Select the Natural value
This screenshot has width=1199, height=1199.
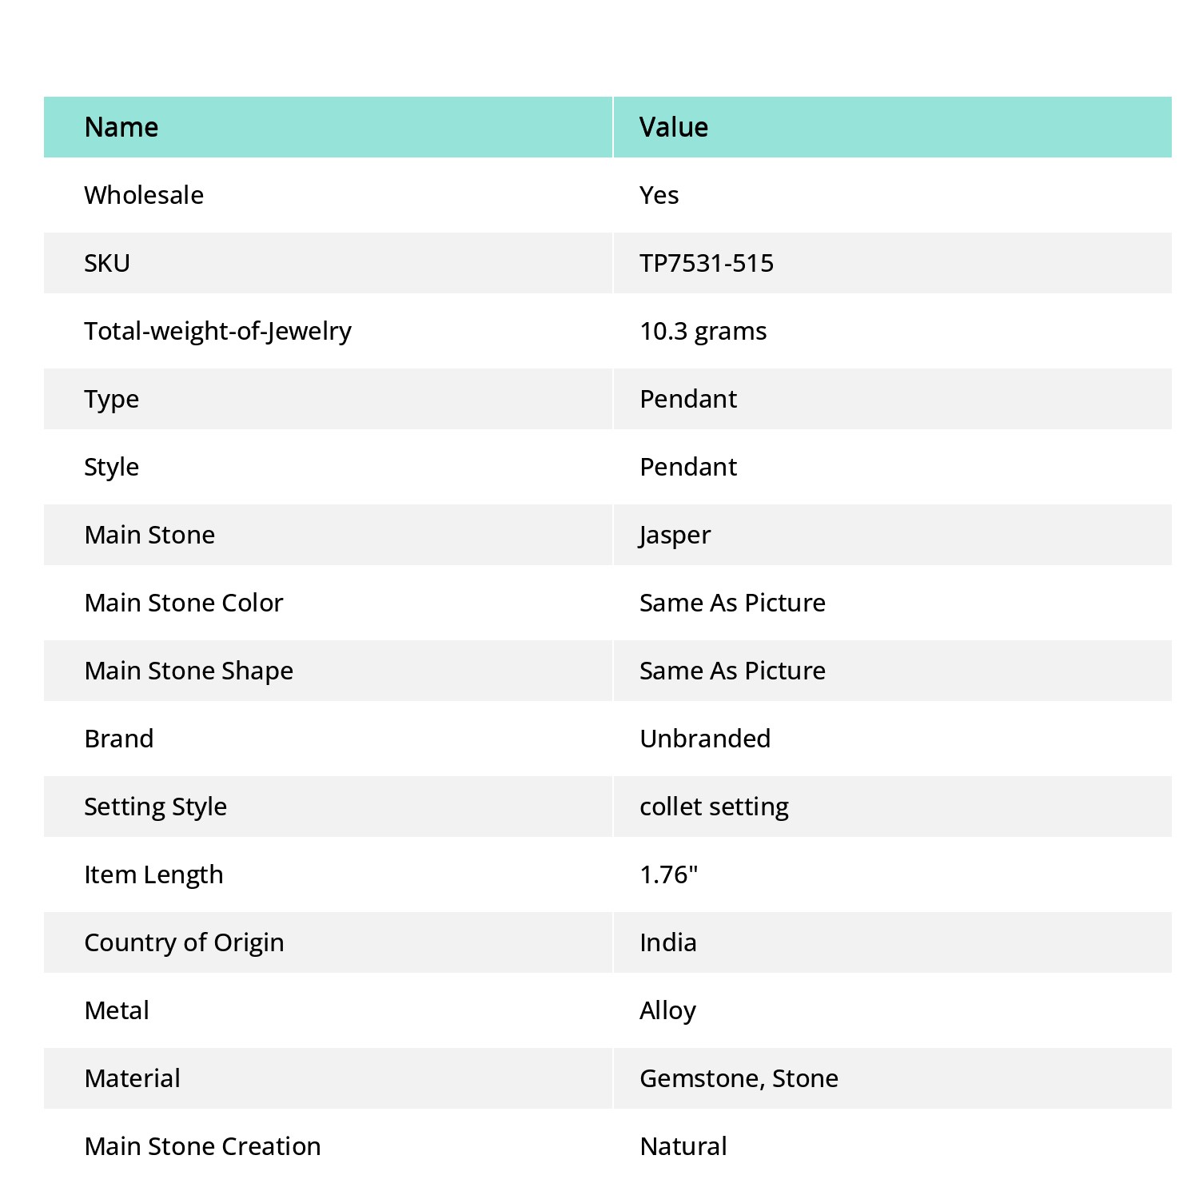click(683, 1146)
